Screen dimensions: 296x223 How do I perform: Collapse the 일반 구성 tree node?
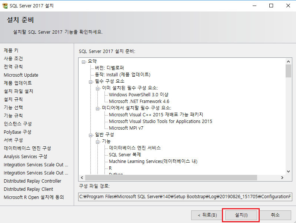[x=90, y=135]
